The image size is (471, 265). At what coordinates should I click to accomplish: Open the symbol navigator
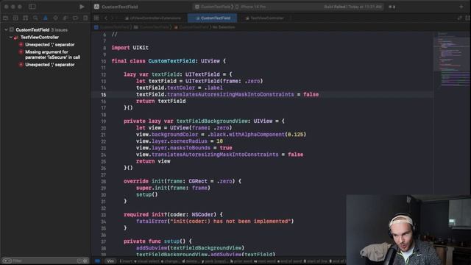pos(26,18)
